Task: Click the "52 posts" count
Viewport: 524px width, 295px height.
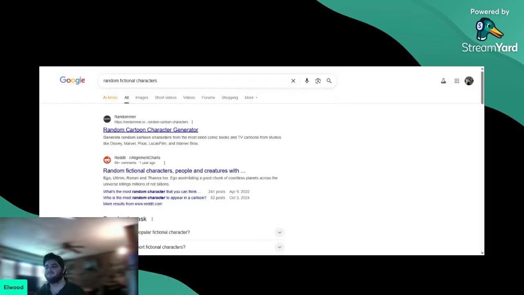Action: click(x=218, y=198)
